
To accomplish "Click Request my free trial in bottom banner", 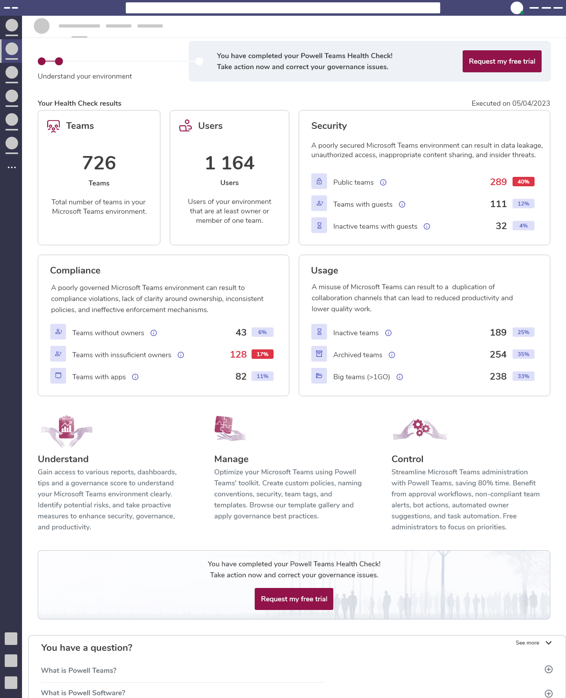I will pos(294,599).
